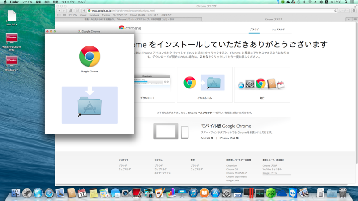Open Numbers bar chart icon in the Dock
Image resolution: width=358 pixels, height=201 pixels.
tap(170, 193)
